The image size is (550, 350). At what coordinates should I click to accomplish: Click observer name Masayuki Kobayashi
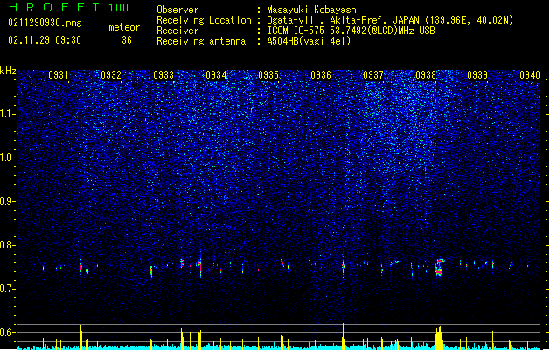314,10
